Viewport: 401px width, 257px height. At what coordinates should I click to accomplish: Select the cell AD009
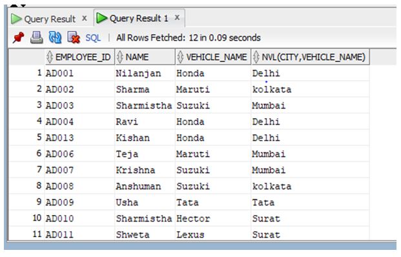pyautogui.click(x=79, y=202)
